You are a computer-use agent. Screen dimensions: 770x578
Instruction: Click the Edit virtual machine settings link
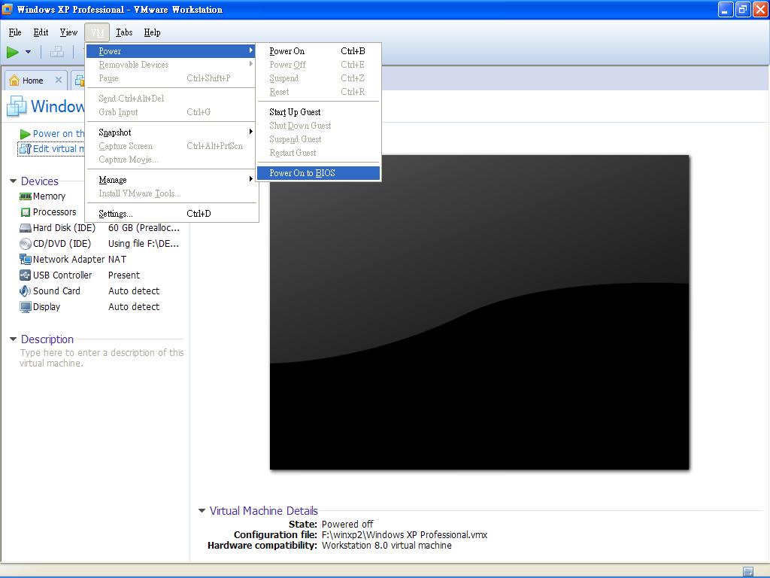(59, 149)
